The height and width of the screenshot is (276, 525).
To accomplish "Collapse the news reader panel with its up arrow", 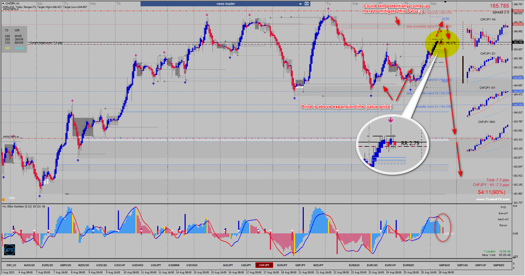I will 300,4.
